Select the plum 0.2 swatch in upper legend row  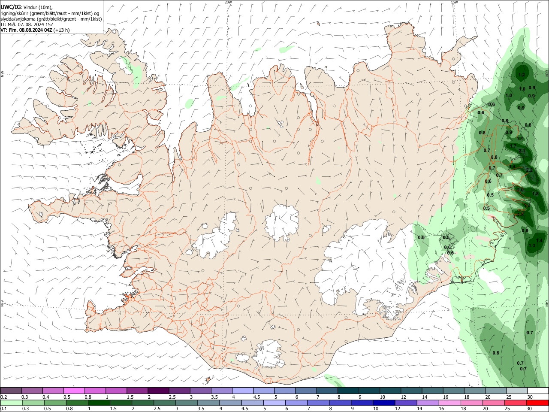click(x=11, y=391)
